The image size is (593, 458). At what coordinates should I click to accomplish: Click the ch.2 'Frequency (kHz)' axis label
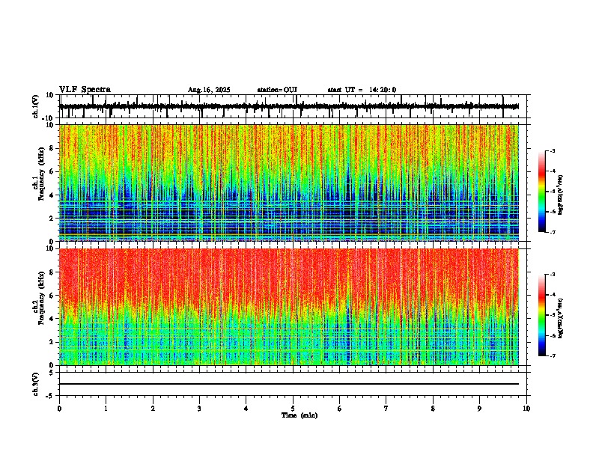(41, 298)
